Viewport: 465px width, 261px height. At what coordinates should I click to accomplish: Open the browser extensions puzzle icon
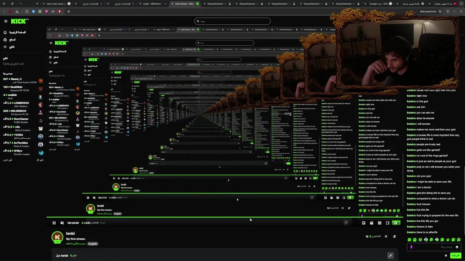[x=27, y=11]
